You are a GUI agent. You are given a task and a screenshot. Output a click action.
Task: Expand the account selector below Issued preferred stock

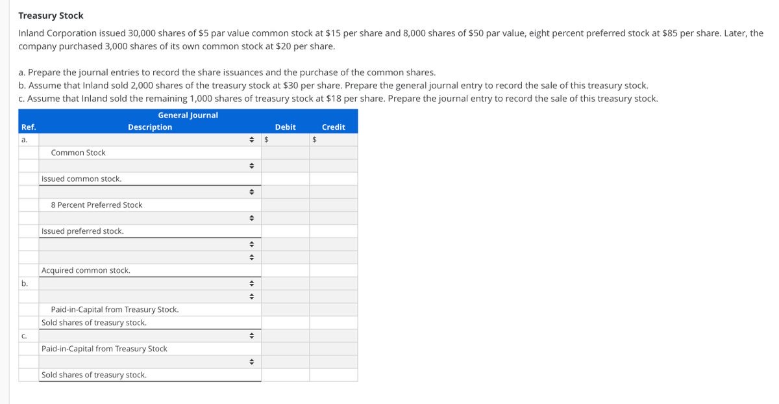click(x=251, y=244)
